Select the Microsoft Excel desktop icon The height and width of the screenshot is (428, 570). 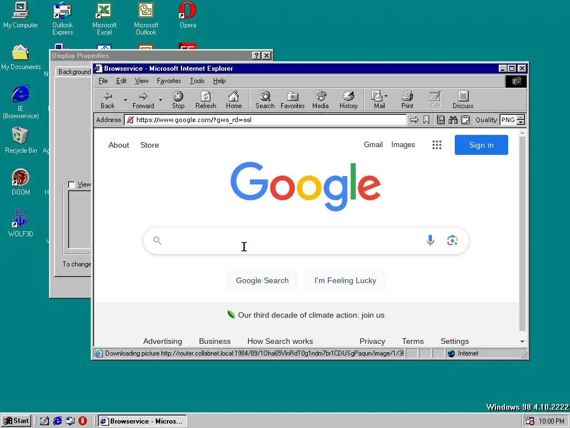104,18
